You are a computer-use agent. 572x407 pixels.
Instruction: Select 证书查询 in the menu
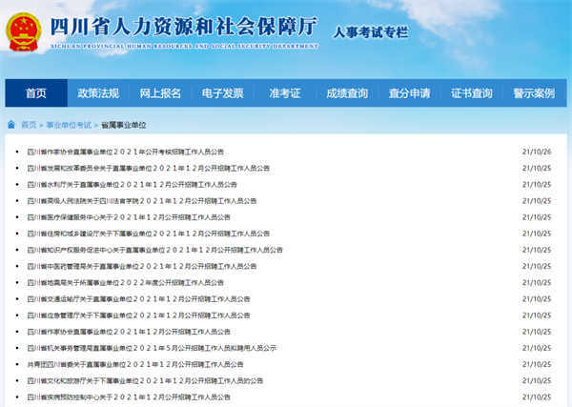click(x=472, y=93)
